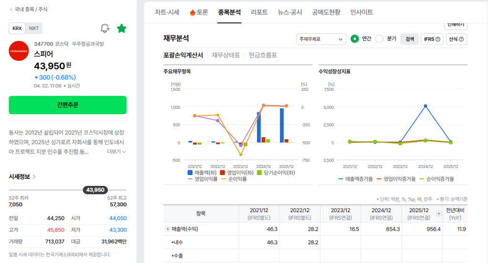Click the 검색 button
This screenshot has height=263, width=488.
tap(409, 39)
